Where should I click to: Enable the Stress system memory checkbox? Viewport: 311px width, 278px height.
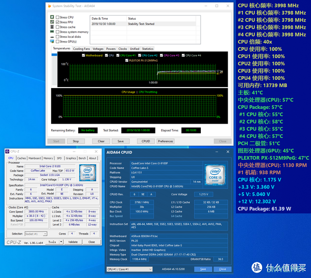pyautogui.click(x=58, y=31)
